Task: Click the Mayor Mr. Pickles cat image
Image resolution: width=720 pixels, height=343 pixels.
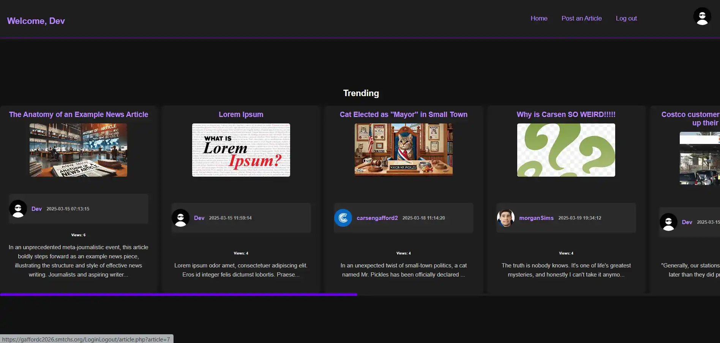Action: point(403,149)
